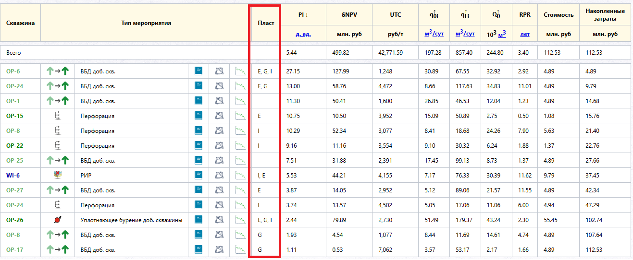Image resolution: width=633 pixels, height=260 pixels.
Task: Open the book icon in the OP-17 row
Action: click(x=199, y=249)
